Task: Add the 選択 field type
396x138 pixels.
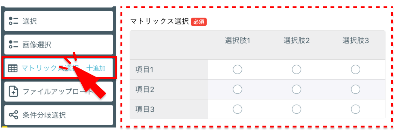Action: click(59, 21)
